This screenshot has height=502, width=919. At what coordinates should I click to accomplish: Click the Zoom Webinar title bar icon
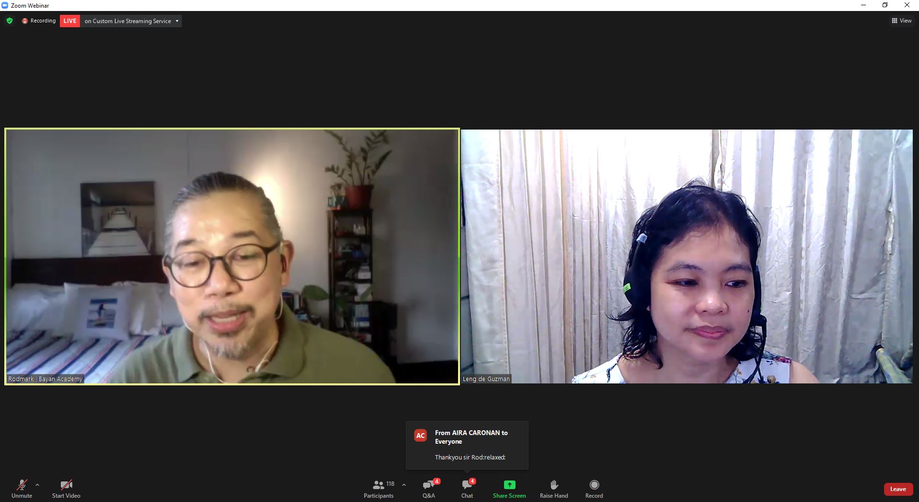pos(5,5)
